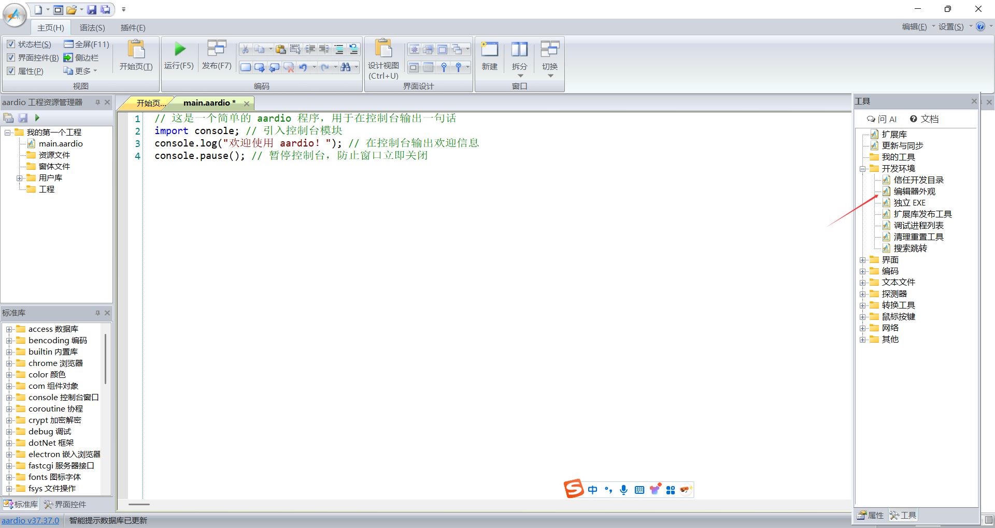
Task: Click the 设计视图 (Ctrl+U) button
Action: [383, 59]
